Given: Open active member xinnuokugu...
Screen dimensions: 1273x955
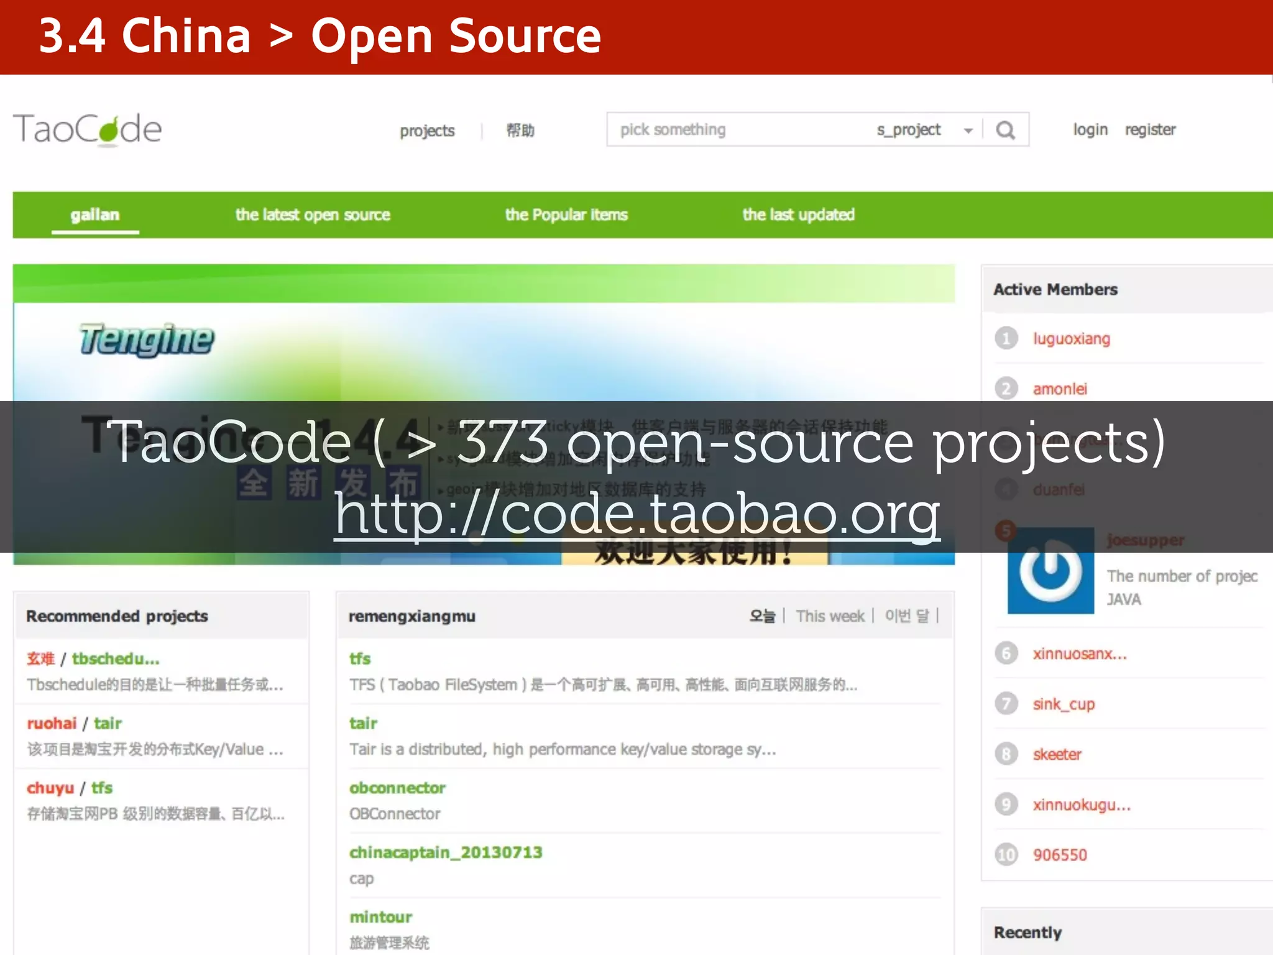Looking at the screenshot, I should coord(1082,805).
